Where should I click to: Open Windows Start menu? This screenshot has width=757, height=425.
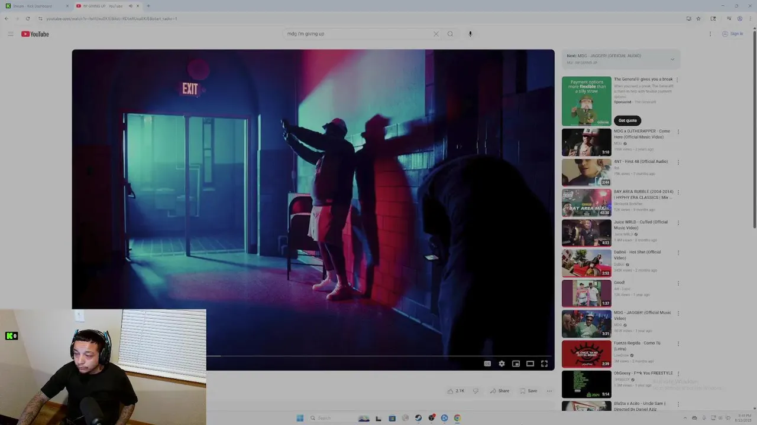(x=300, y=418)
